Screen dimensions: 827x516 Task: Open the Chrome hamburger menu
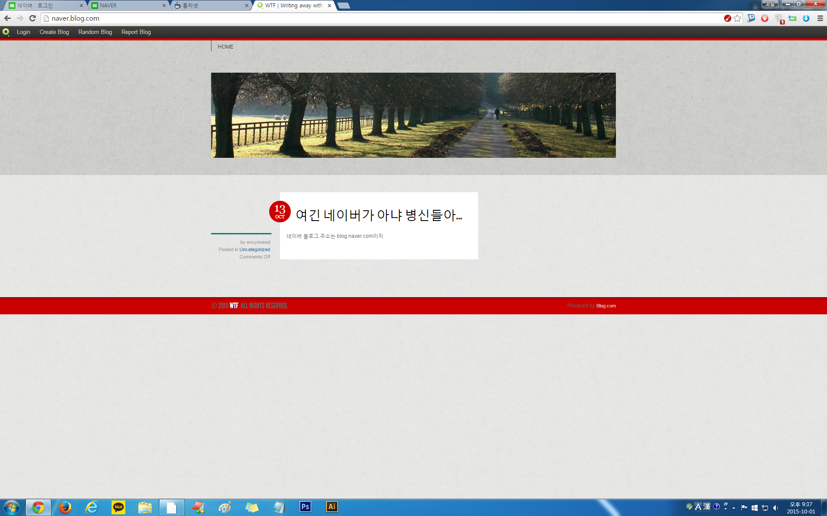click(x=820, y=18)
